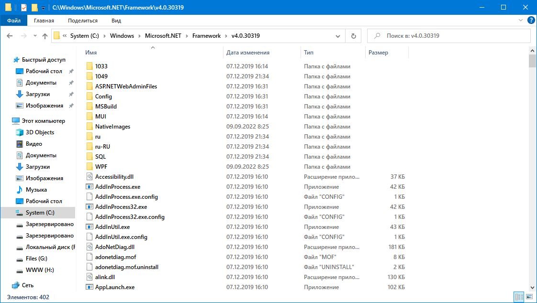
Task: Click Properties icon in quick access toolbar
Action: click(24, 7)
